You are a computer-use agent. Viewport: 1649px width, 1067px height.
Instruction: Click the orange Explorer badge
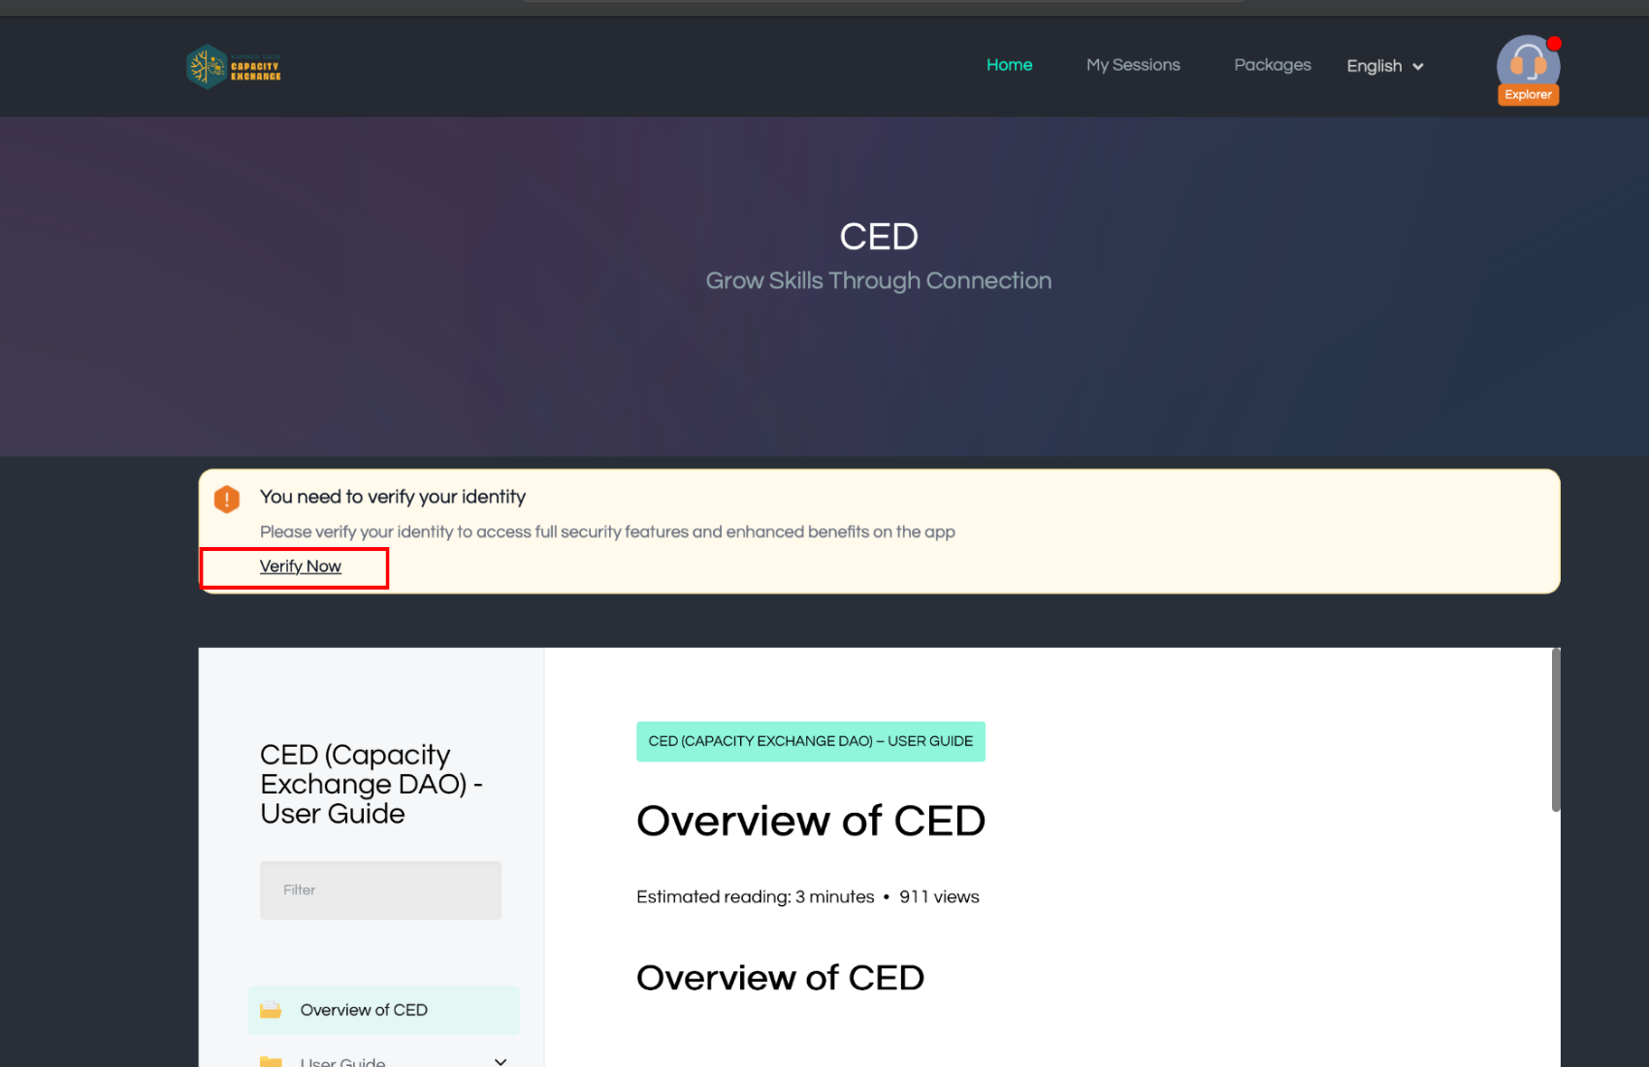tap(1528, 95)
